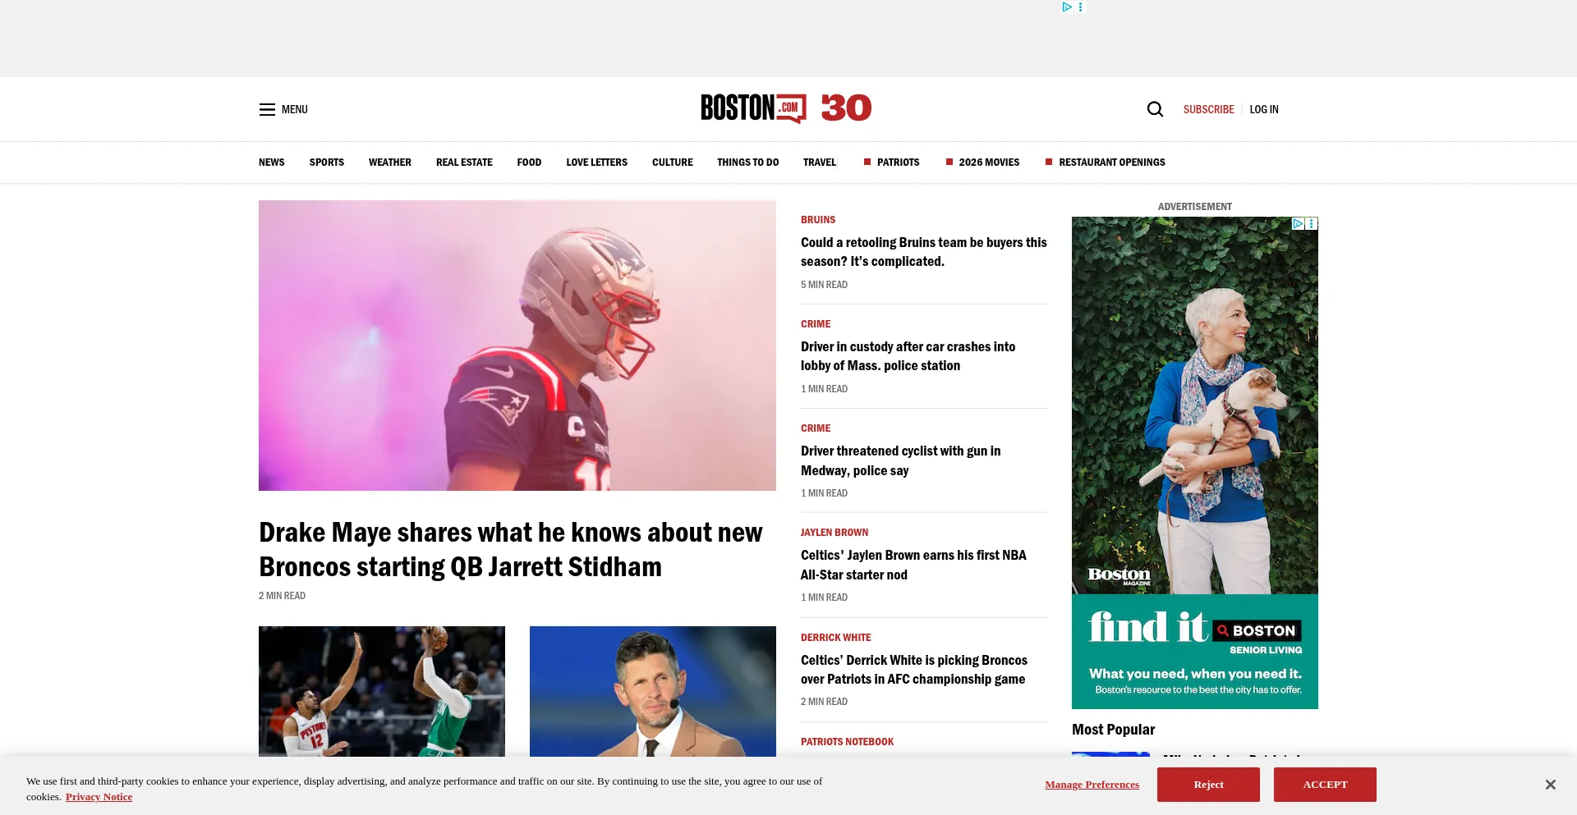Open LOVE LETTERS section
This screenshot has height=815, width=1577.
[596, 163]
